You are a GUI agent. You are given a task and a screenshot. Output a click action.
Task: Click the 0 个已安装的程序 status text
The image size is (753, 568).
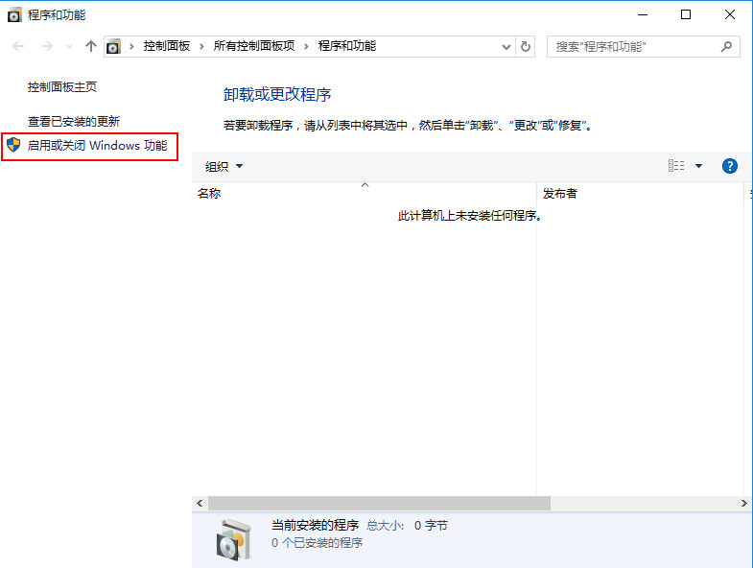tap(317, 543)
